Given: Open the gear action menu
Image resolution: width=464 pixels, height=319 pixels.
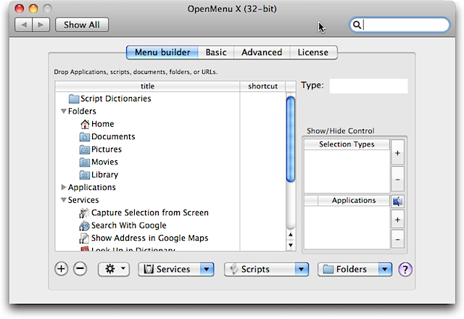Looking at the screenshot, I should 114,269.
